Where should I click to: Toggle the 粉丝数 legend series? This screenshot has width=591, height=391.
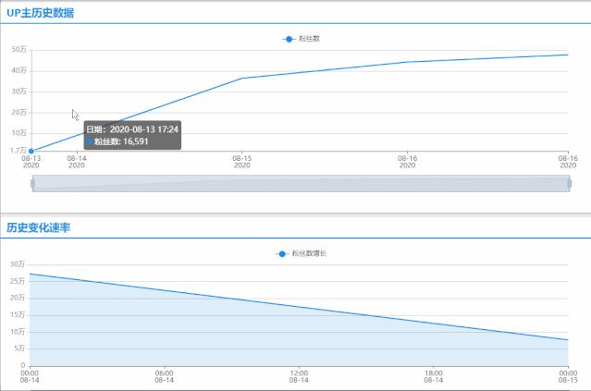(x=301, y=39)
